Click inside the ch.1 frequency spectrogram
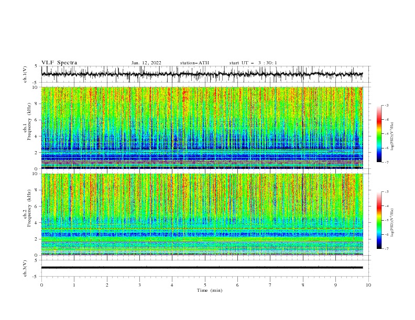 202,128
